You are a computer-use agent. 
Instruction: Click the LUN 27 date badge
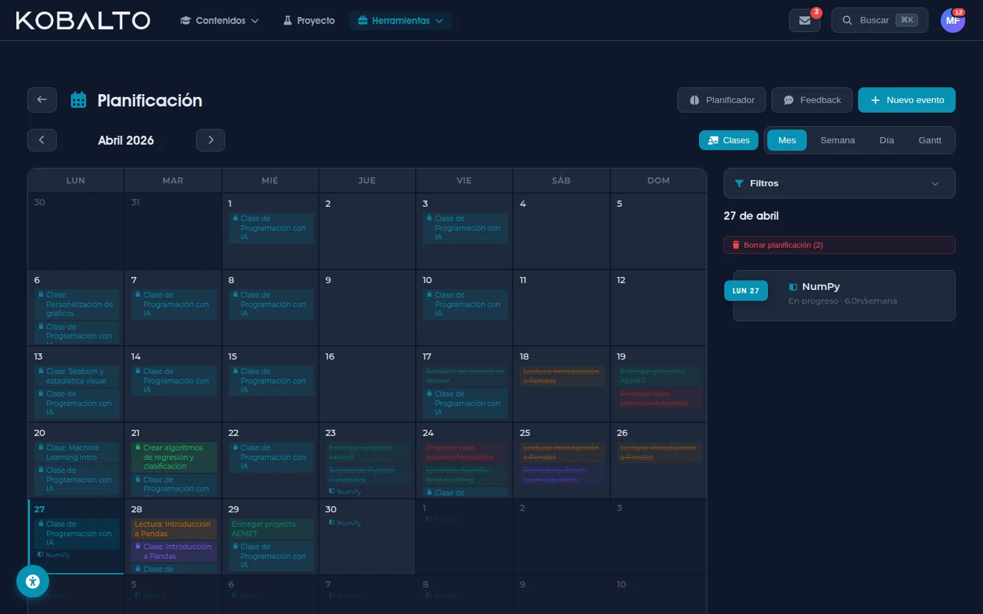[746, 291]
